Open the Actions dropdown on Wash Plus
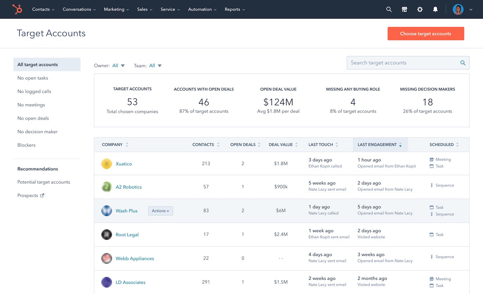 (x=160, y=211)
